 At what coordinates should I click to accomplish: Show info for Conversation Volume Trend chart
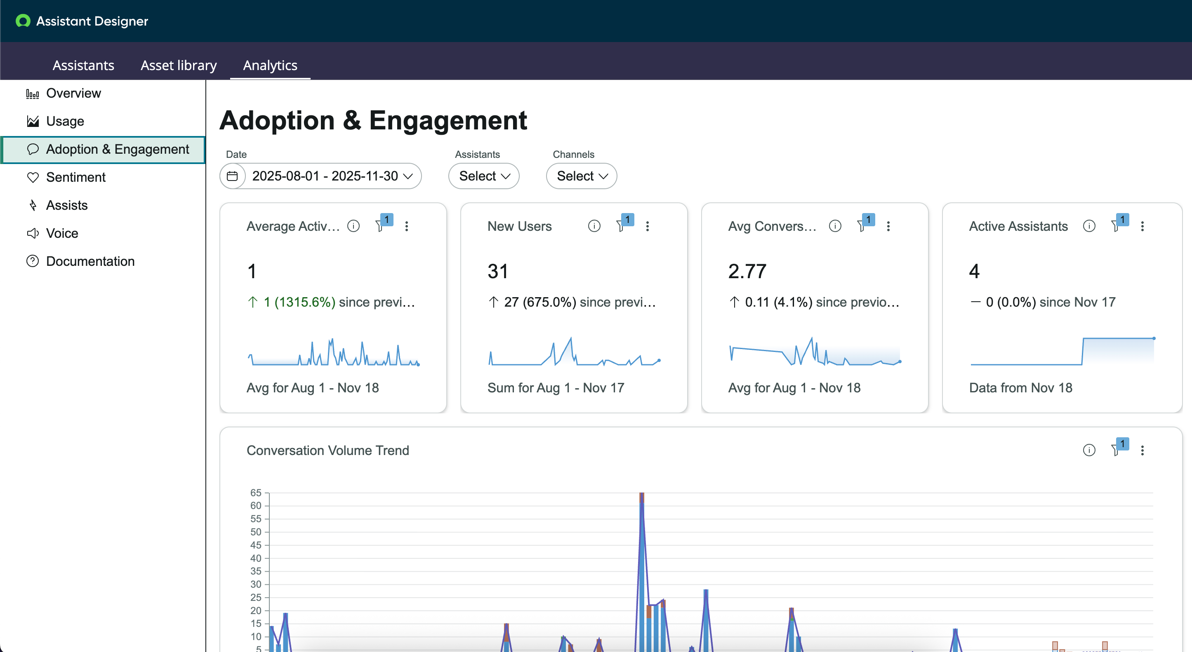pos(1089,450)
